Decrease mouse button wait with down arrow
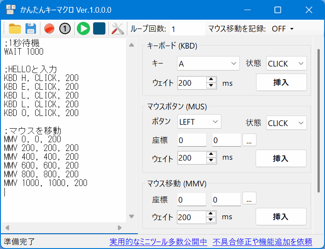 [211, 161]
